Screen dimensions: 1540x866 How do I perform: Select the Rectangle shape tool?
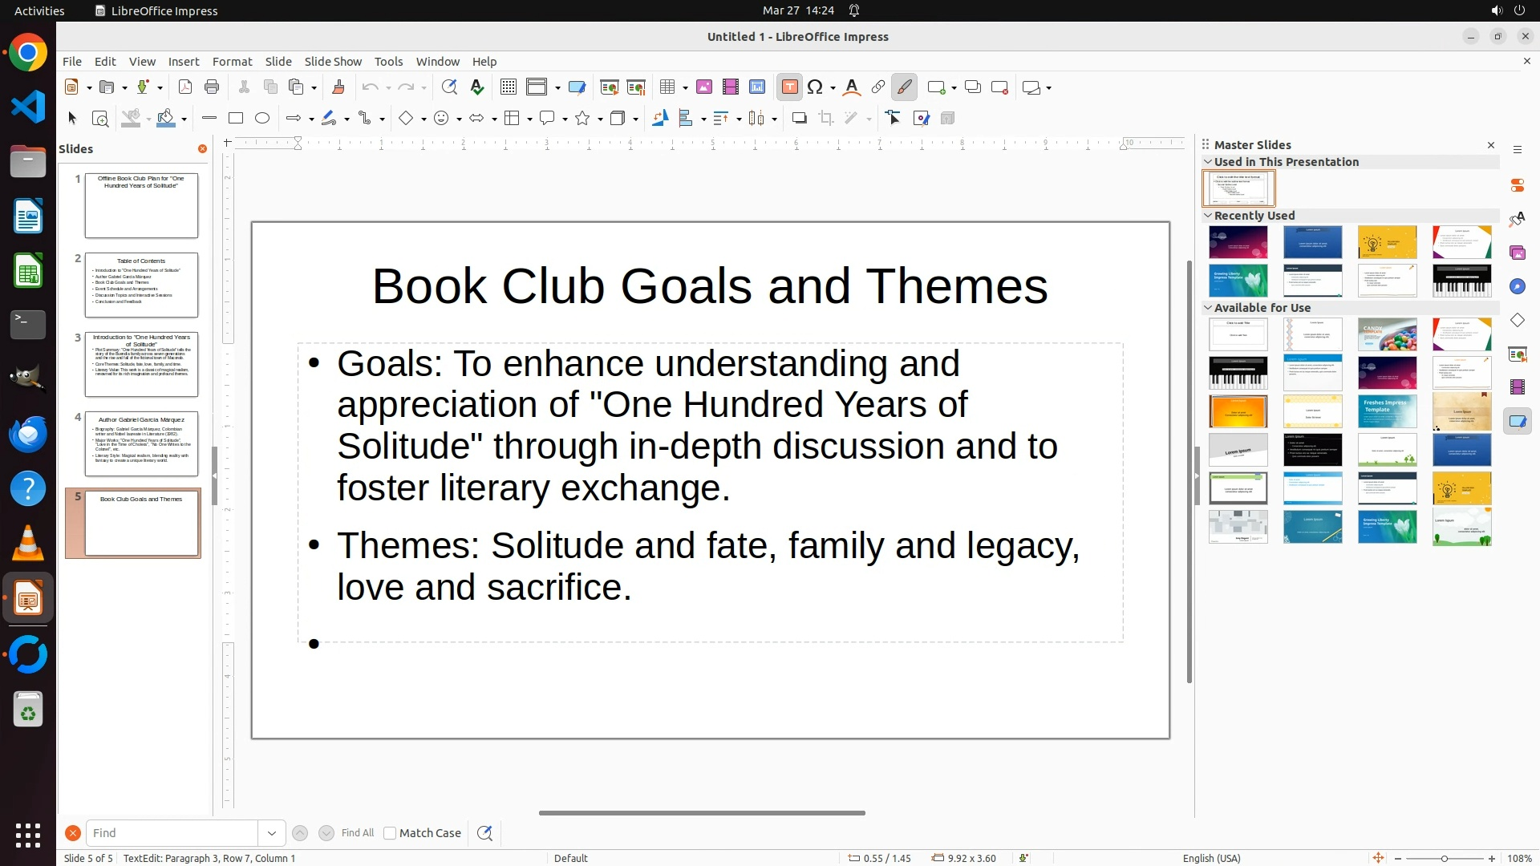(x=236, y=119)
